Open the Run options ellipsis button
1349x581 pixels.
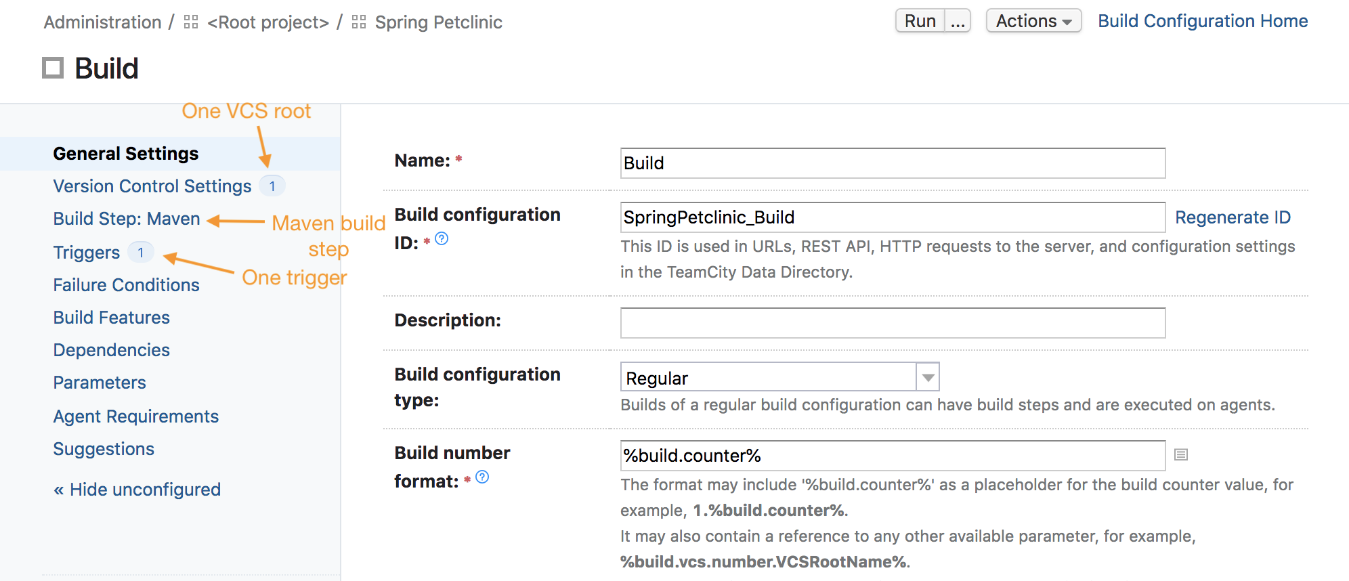tap(958, 21)
